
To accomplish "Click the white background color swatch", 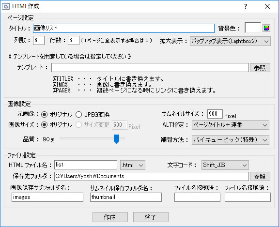I will (x=253, y=28).
